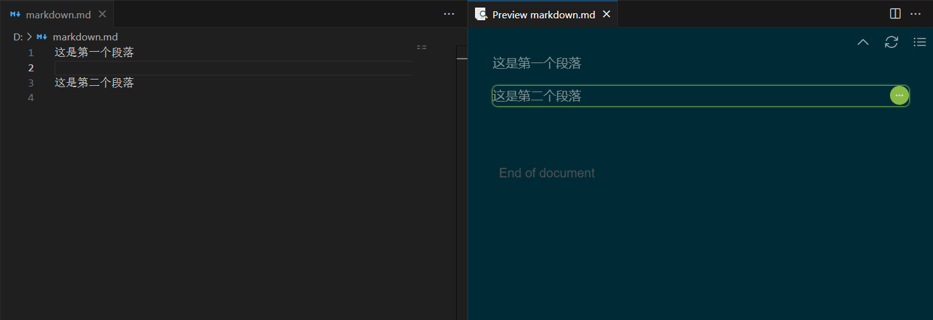Click the green ellipsis button on second paragraph
This screenshot has height=320, width=933.
tap(899, 95)
